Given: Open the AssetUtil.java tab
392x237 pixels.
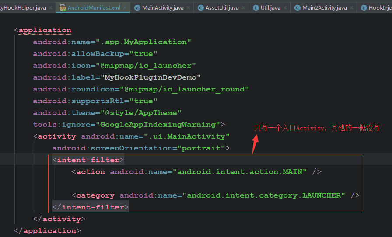Looking at the screenshot, I should pyautogui.click(x=222, y=8).
